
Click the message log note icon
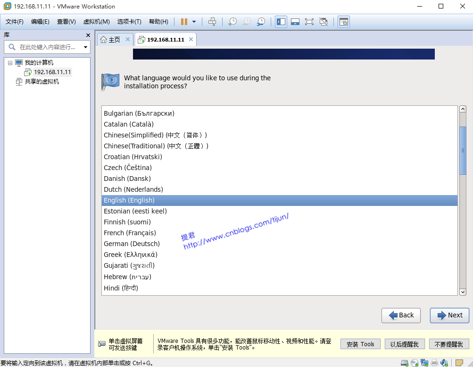pyautogui.click(x=459, y=363)
